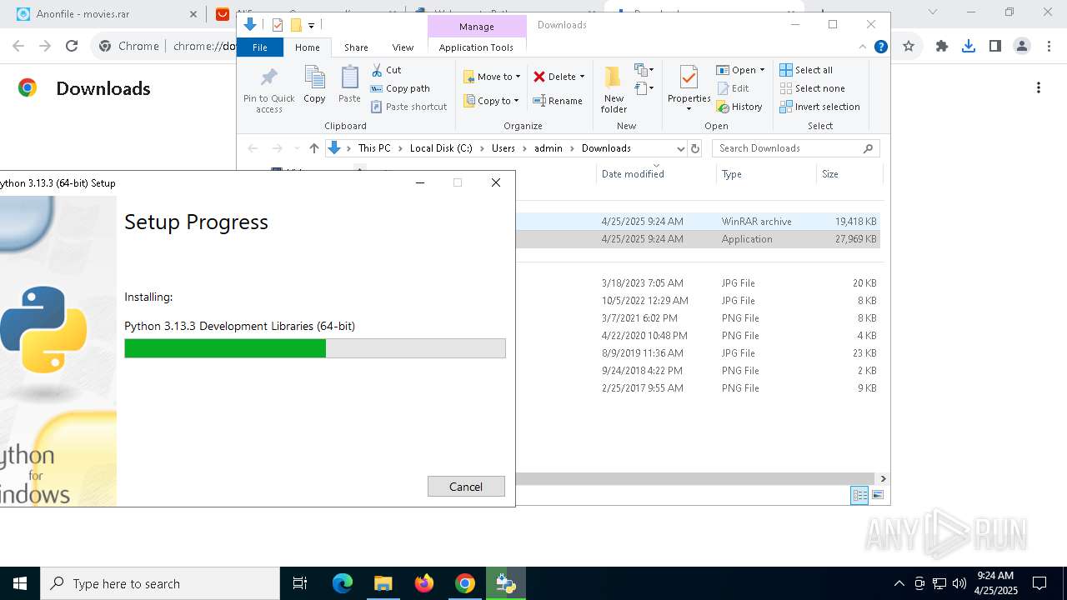Open the Cut command in Explorer ribbon

(x=386, y=70)
